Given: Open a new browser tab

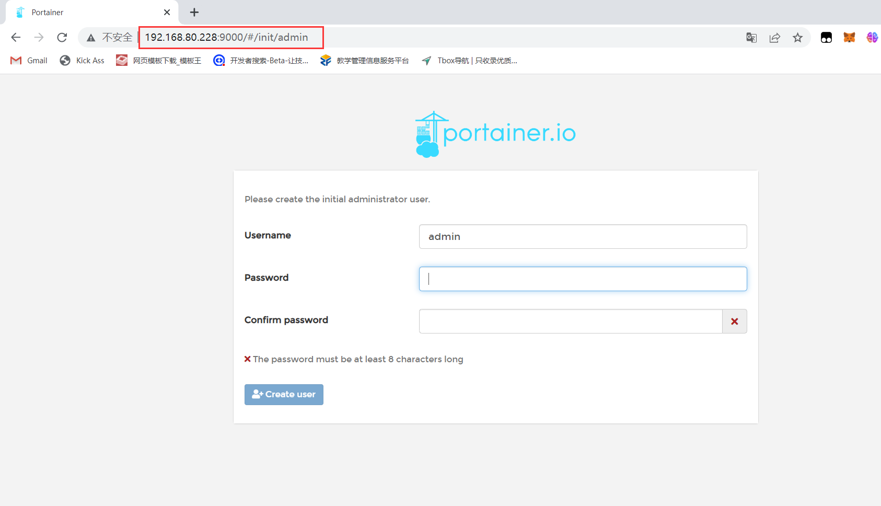Looking at the screenshot, I should [194, 12].
